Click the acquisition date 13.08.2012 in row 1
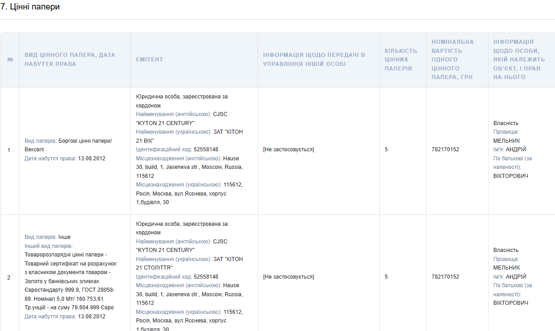 [91, 159]
